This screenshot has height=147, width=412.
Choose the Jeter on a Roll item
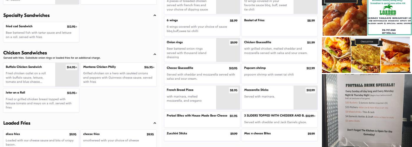pyautogui.click(x=41, y=100)
